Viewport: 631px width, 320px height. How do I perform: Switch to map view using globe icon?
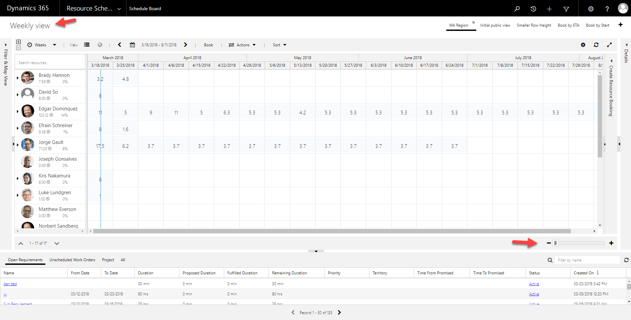(100, 45)
